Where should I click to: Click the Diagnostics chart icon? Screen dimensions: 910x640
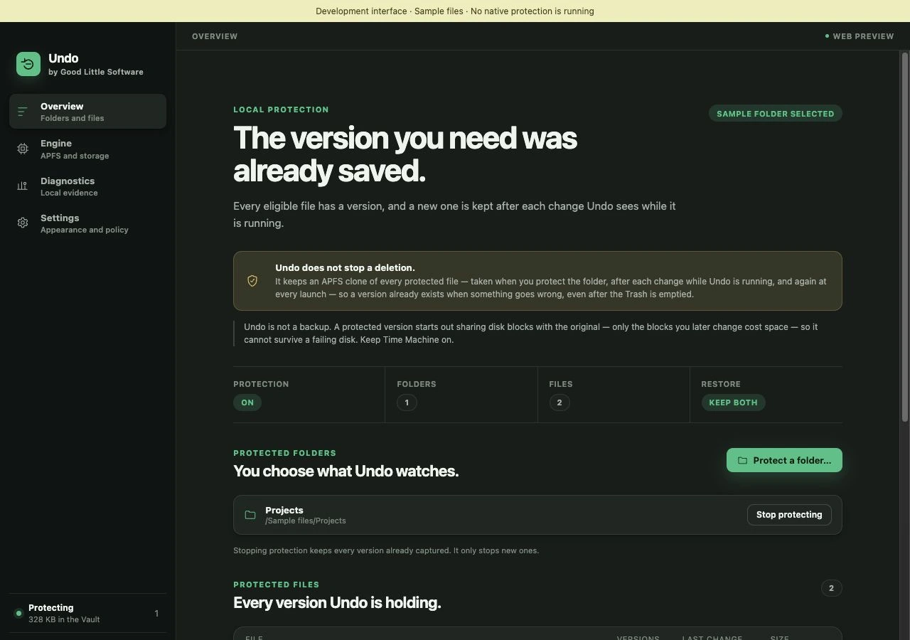[x=23, y=186]
